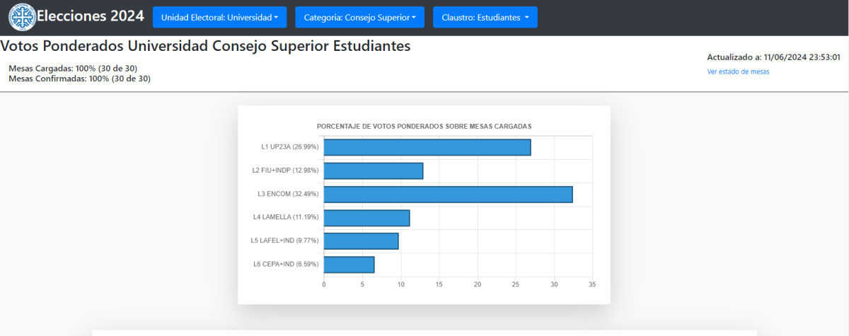Image resolution: width=849 pixels, height=336 pixels.
Task: Click the Mesas Cargadas 100% status text
Action: [73, 69]
